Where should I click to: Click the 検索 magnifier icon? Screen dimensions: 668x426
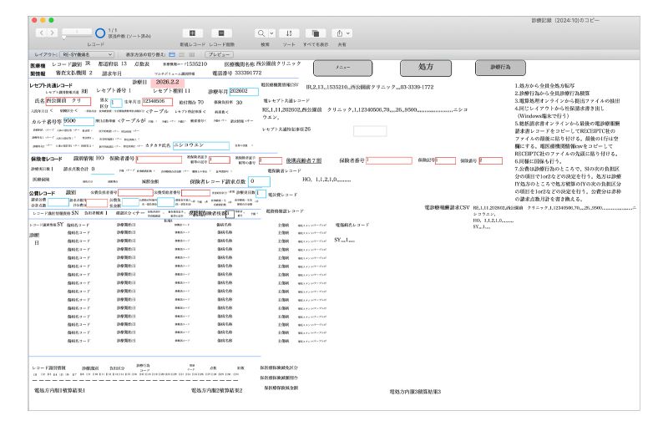[x=261, y=32]
